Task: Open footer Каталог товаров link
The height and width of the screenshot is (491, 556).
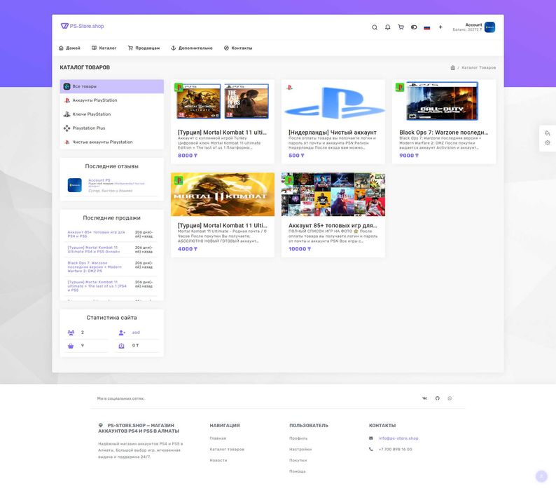Action: point(227,450)
